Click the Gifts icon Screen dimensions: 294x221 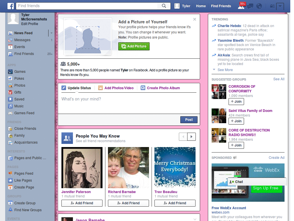point(10,92)
